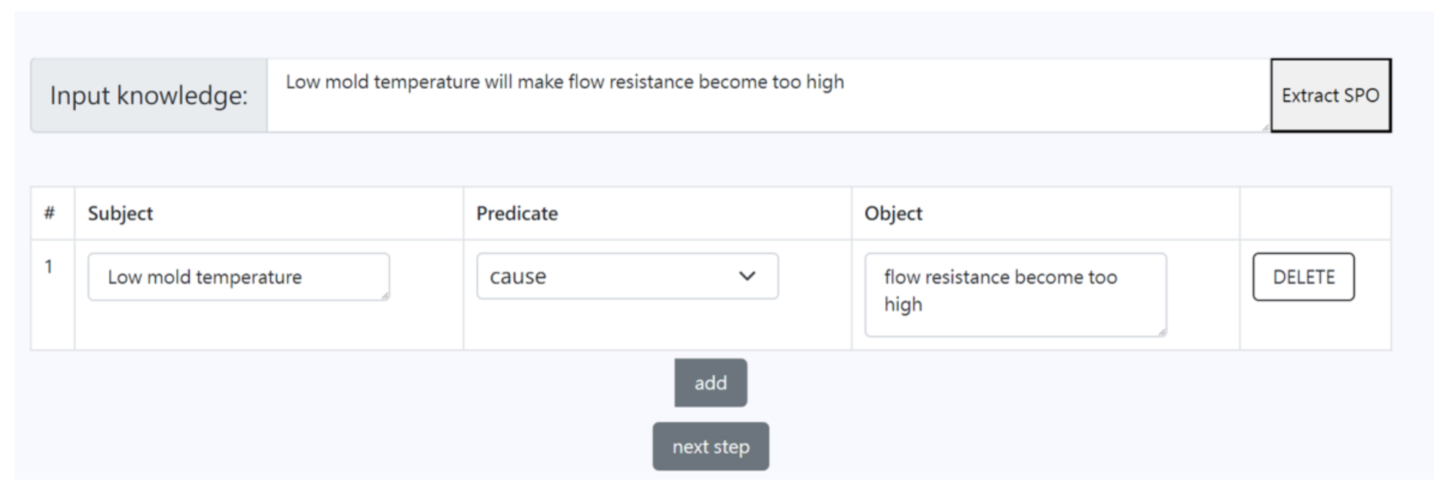Click the Predicate column header
The width and height of the screenshot is (1450, 494).
[x=517, y=214]
